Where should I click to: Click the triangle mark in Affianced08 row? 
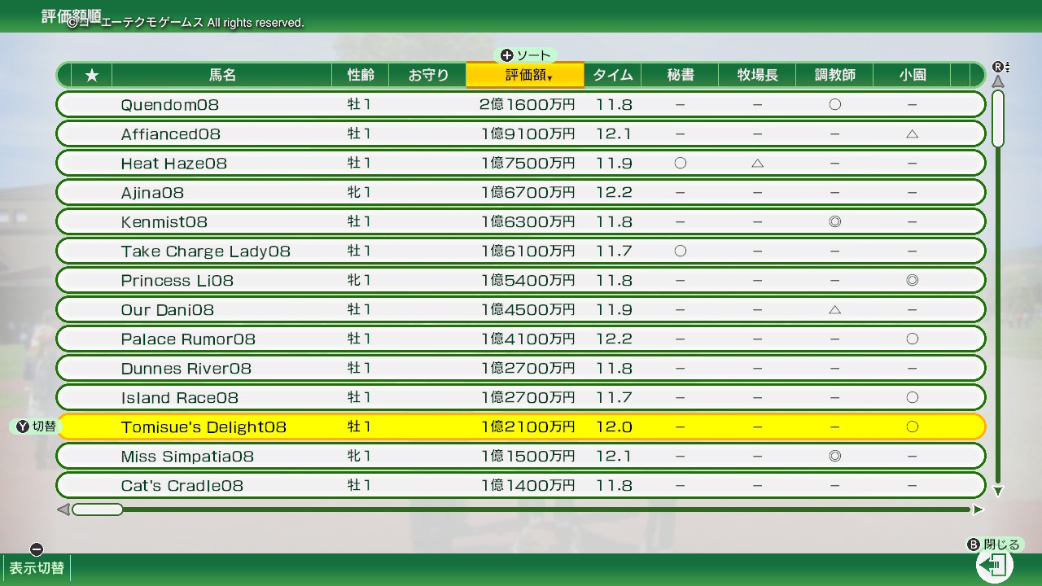point(912,134)
